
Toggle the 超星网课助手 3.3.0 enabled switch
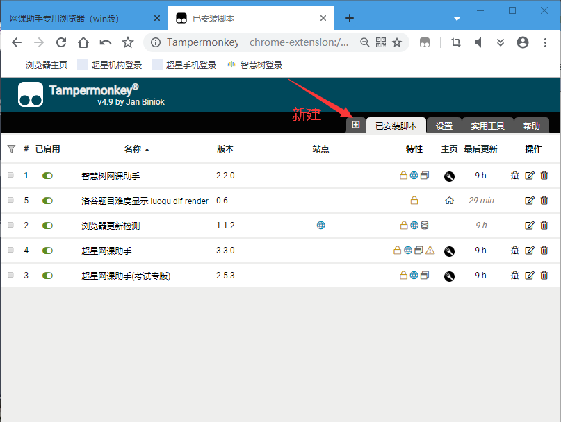[47, 251]
